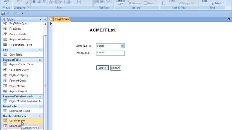Click the numbered list icon in Rich Text
232x130 pixels.
click(x=97, y=1)
